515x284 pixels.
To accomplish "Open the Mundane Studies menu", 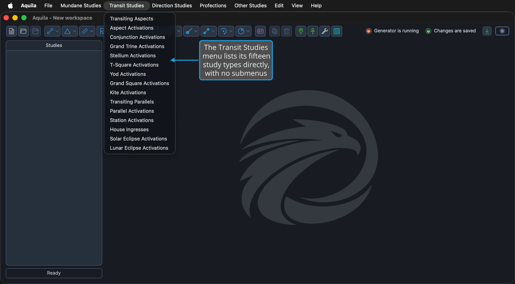I will click(81, 5).
